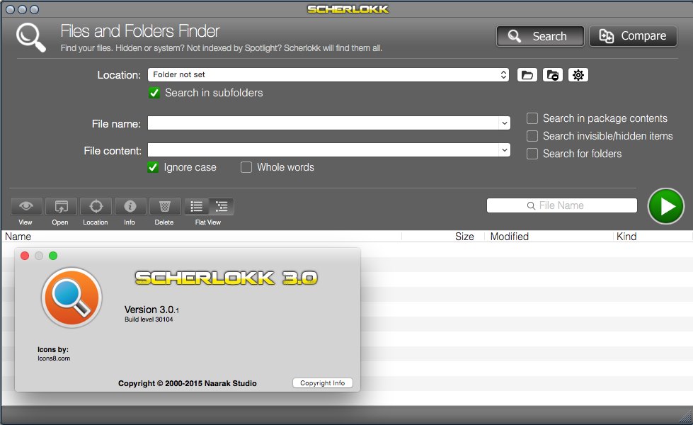
Task: Switch to flat list view icon
Action: point(196,206)
